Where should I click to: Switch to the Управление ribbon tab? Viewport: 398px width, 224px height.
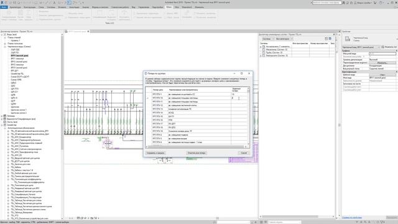pos(144,7)
